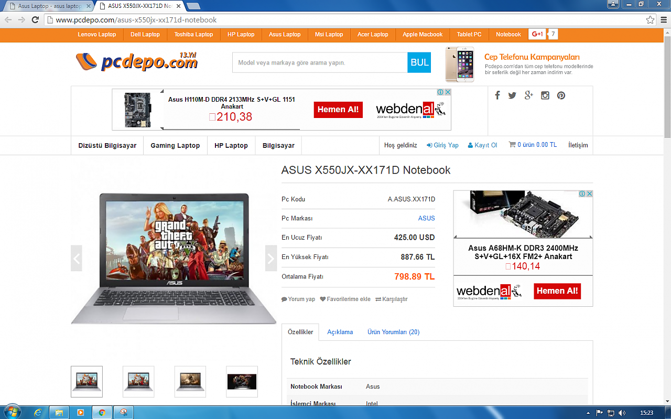Open the Bilgisayar menu item
671x419 pixels.
pos(278,145)
